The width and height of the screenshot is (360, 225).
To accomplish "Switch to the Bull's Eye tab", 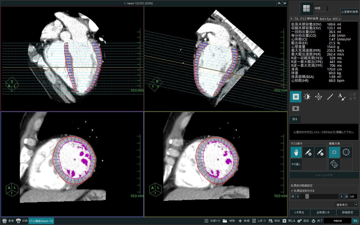I will (325, 19).
